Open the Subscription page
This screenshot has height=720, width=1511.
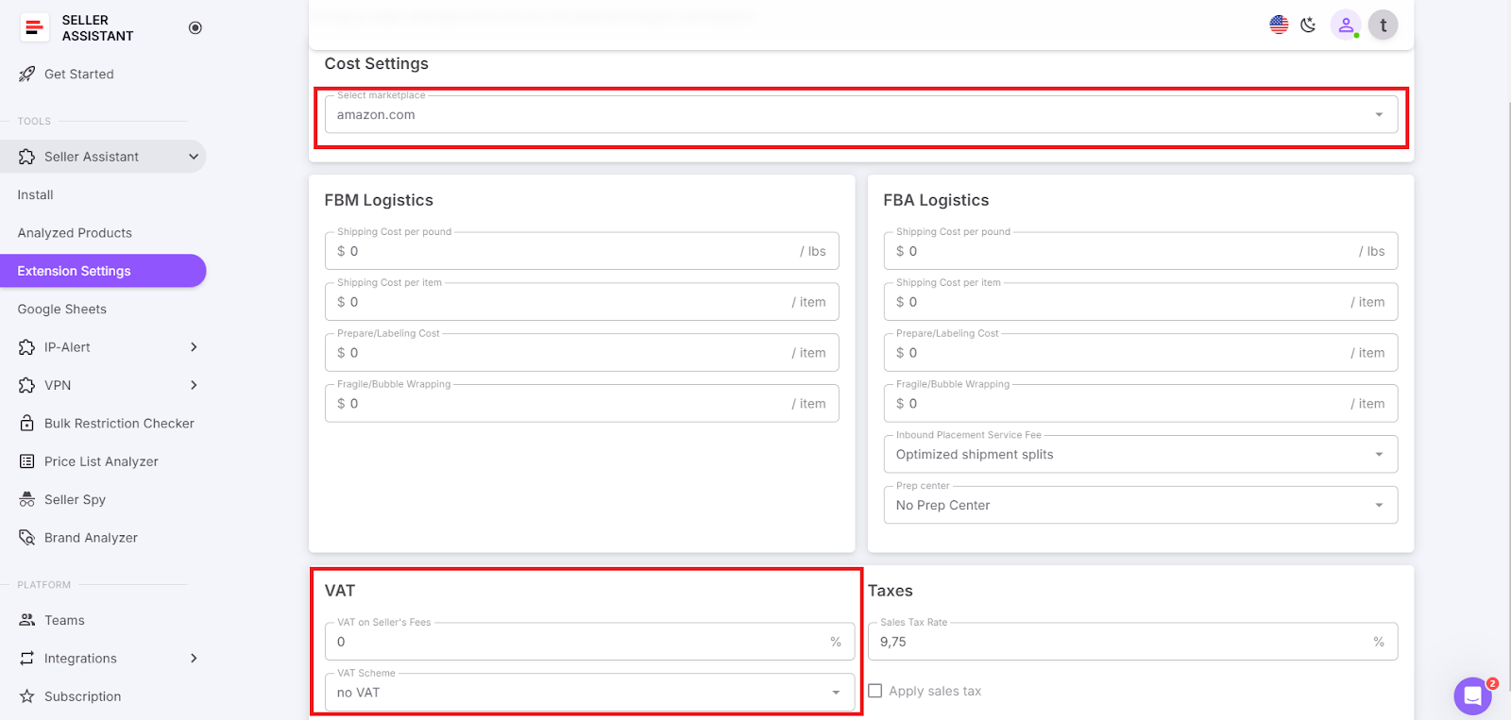tap(82, 696)
